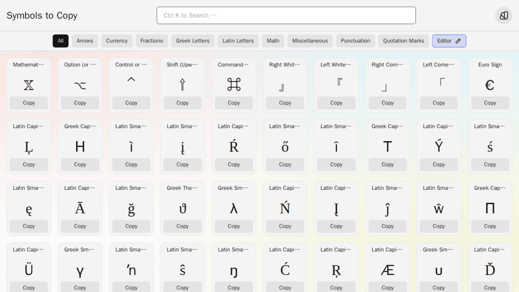Click the ŵ circumflex symbol
Screen dimensions: 519x292
tap(439, 208)
